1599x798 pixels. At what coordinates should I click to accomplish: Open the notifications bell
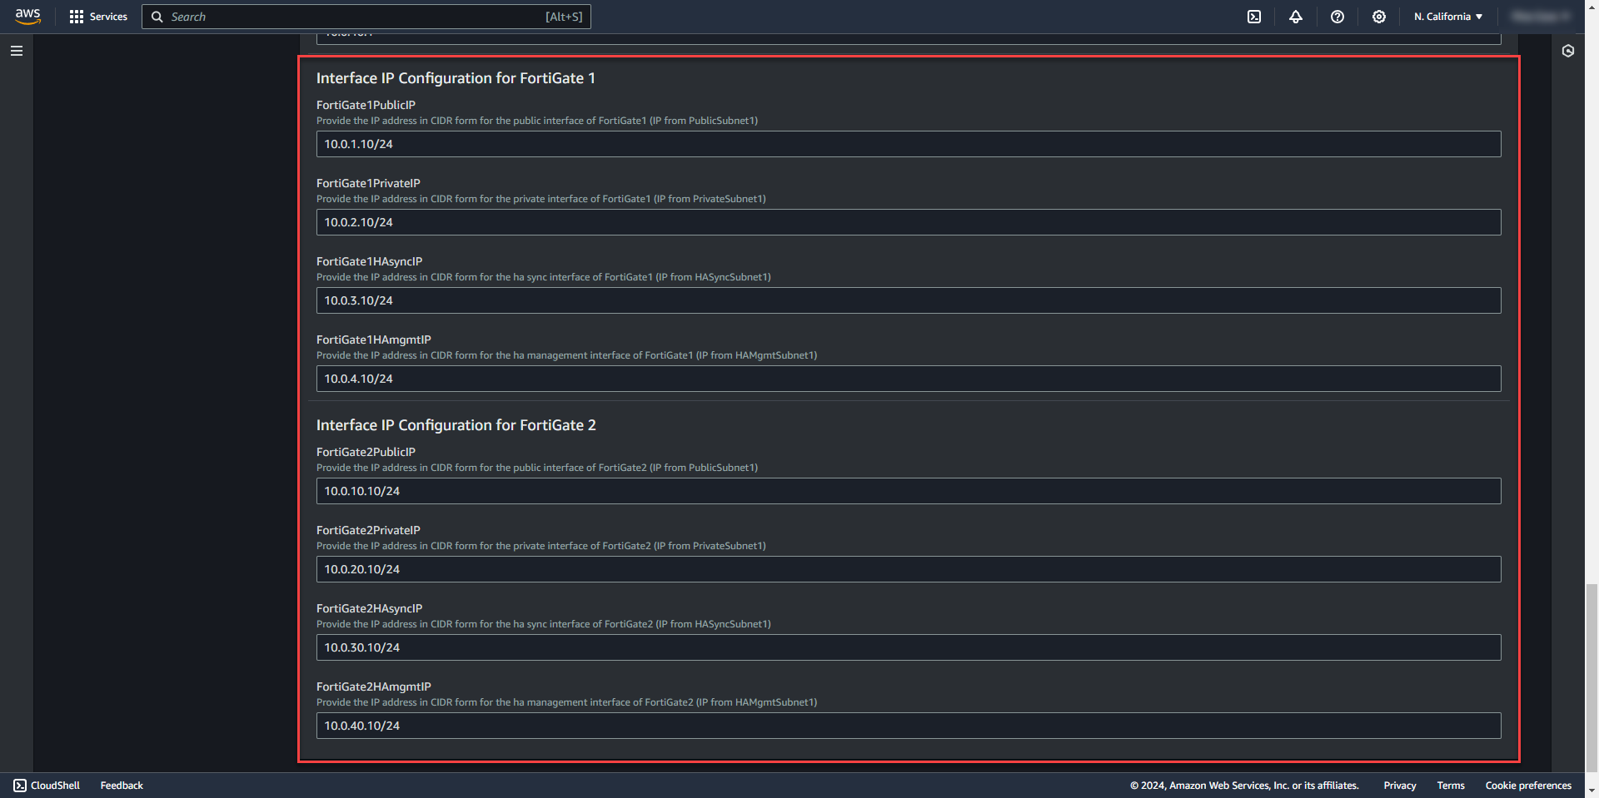[x=1296, y=17]
